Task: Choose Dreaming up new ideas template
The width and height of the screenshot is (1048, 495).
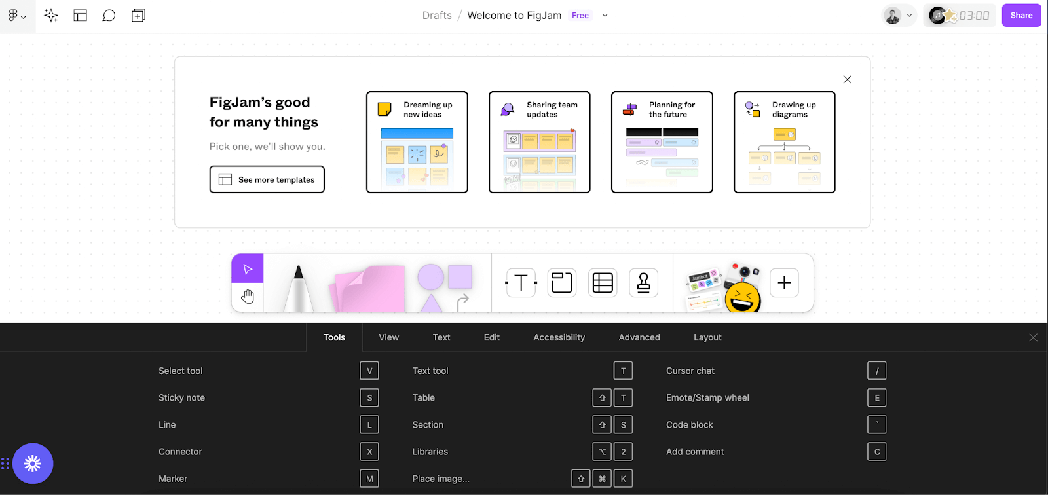Action: point(417,142)
